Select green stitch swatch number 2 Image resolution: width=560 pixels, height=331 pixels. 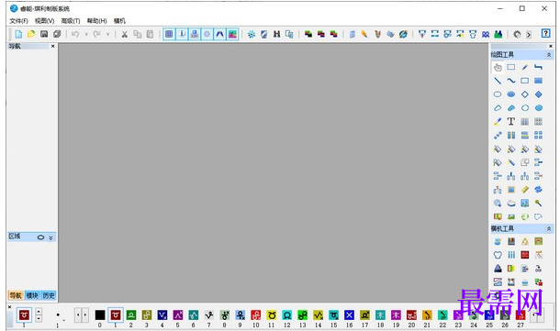[x=131, y=314]
